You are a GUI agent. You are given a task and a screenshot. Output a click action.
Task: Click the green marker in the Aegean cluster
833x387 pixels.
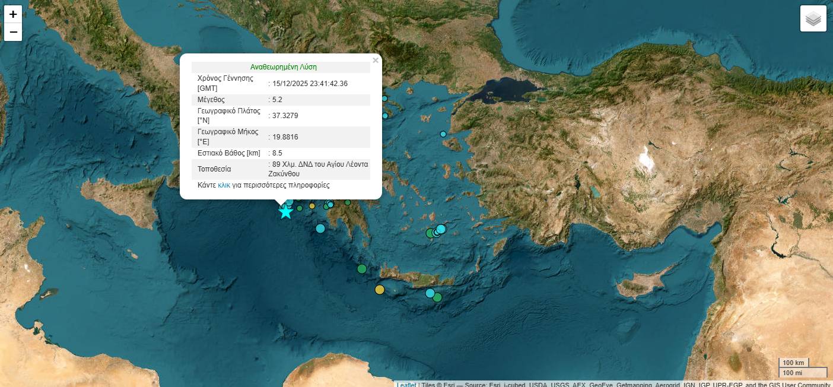(x=430, y=233)
